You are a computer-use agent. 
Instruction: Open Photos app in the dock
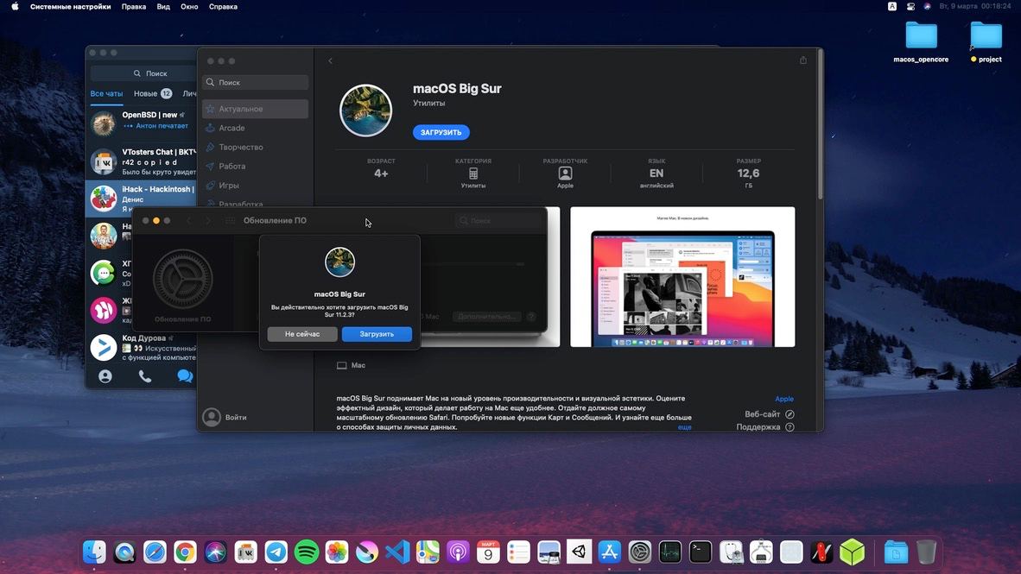[337, 552]
